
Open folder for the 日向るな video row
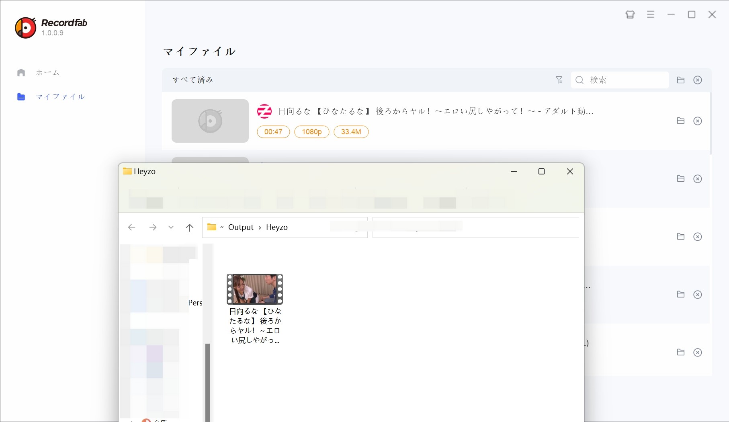click(680, 121)
